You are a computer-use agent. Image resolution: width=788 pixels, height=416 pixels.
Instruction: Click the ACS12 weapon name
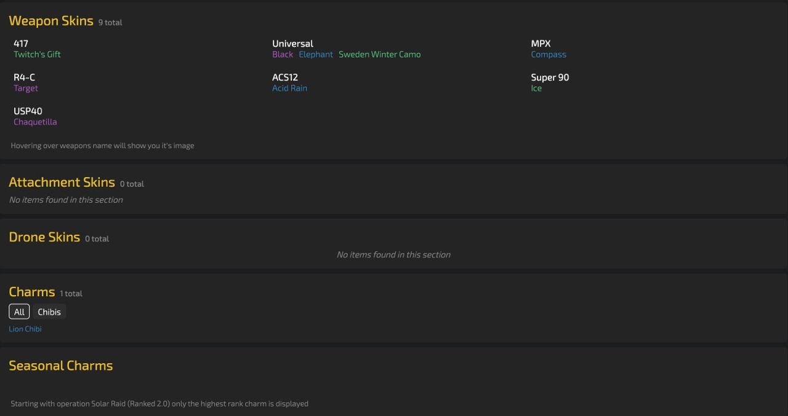pos(285,77)
